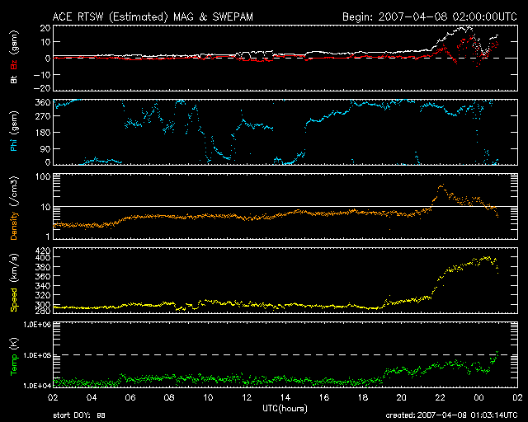The image size is (528, 422).
Task: Click the '06' hour tick label
Action: [130, 398]
